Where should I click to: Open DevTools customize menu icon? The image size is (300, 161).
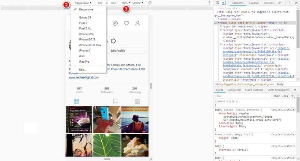tap(290, 3)
